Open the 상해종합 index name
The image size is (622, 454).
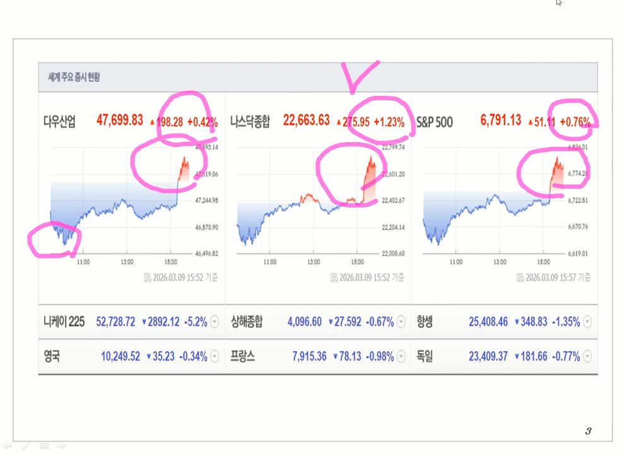247,322
